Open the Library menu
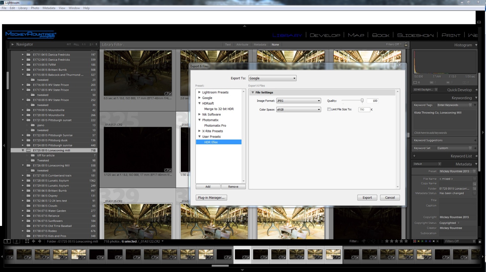This screenshot has height=272, width=486. click(23, 8)
